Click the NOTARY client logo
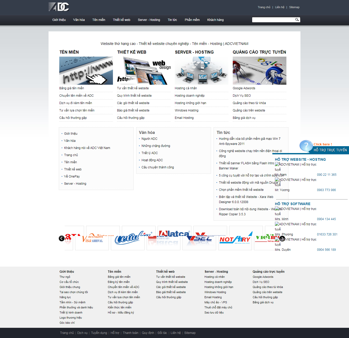The width and height of the screenshot is (349, 338). 235,239
